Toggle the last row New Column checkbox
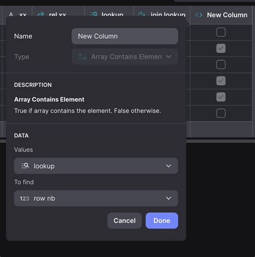 click(221, 113)
